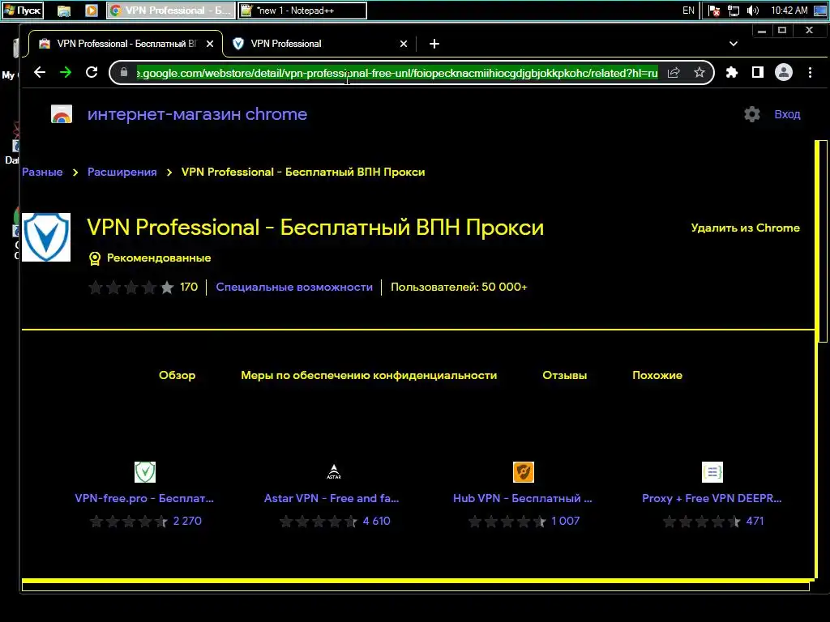The width and height of the screenshot is (830, 622).
Task: Click the Proxy + Free VPN DEEPR icon
Action: 712,472
